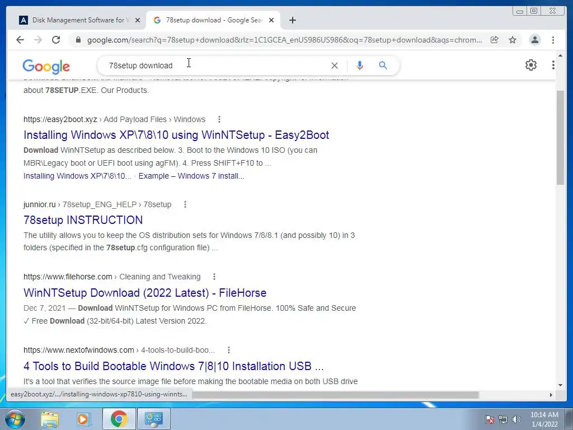573x430 pixels.
Task: Open 4 Tools to Build Bootable Windows result
Action: [x=173, y=366]
